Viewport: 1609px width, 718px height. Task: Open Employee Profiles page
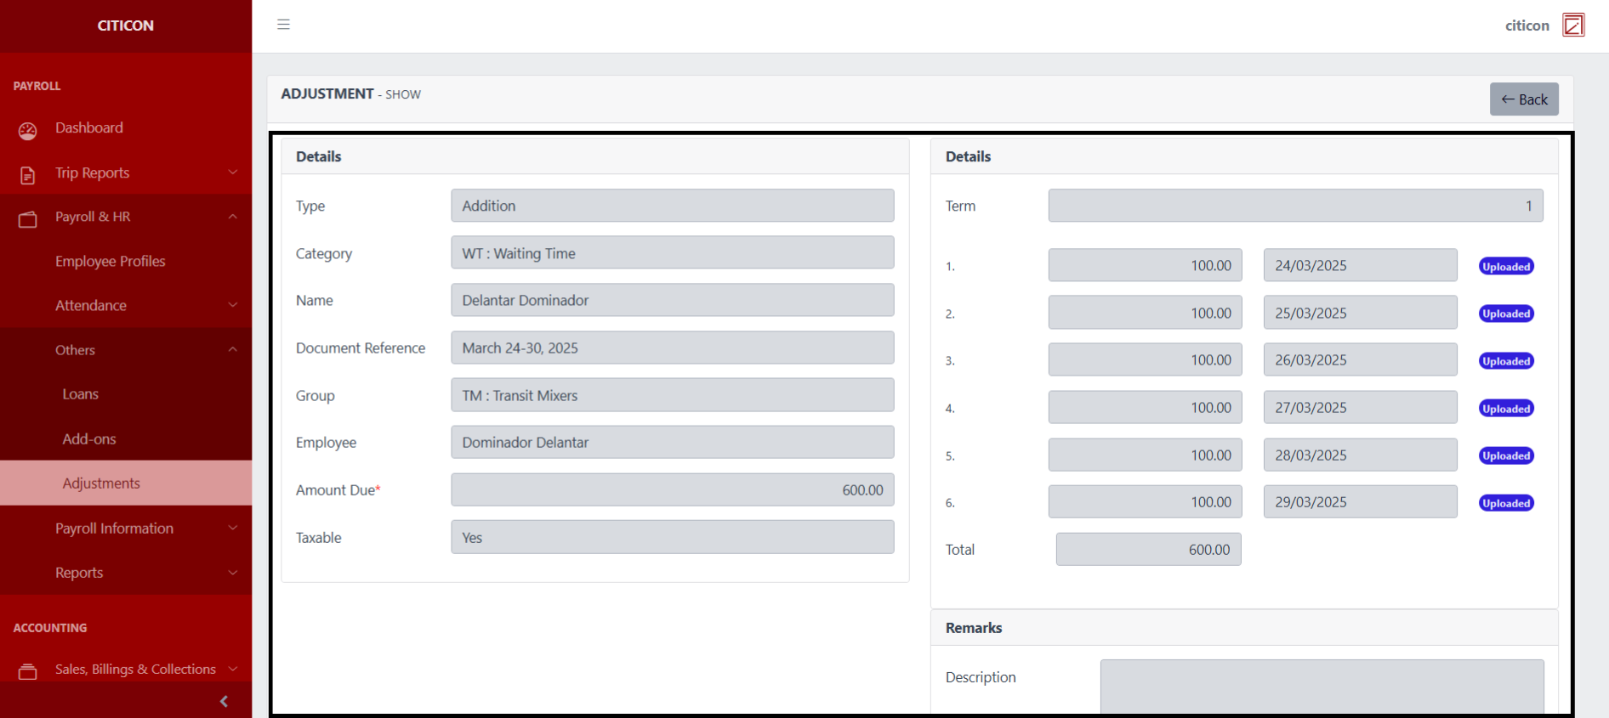tap(110, 261)
